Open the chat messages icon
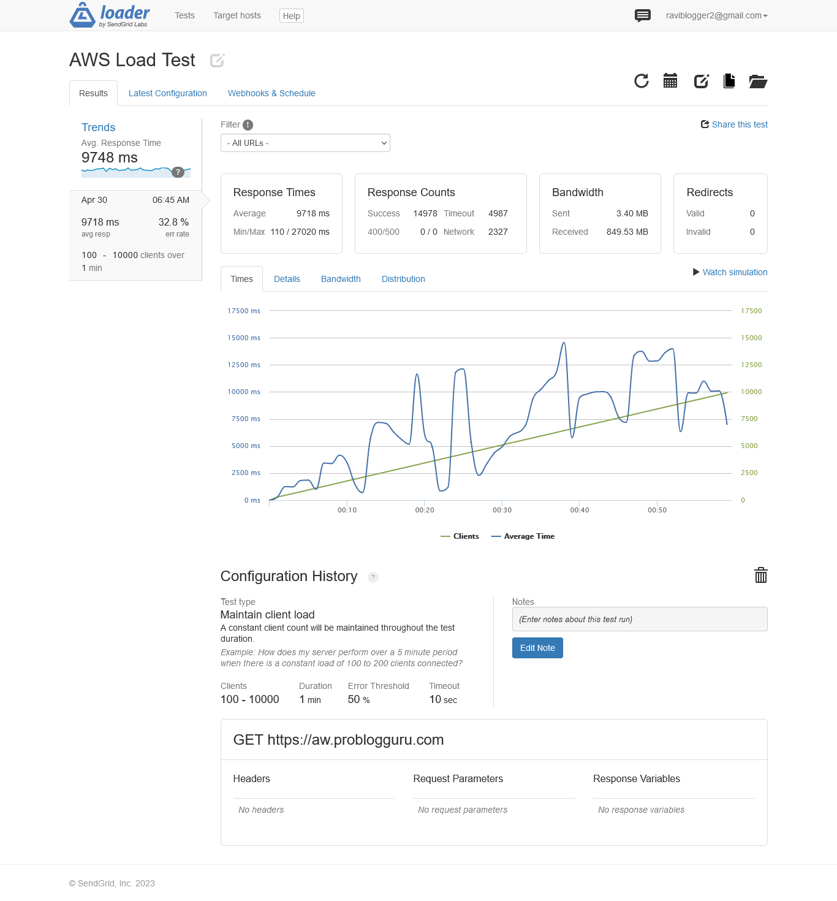The image size is (837, 901). (642, 15)
